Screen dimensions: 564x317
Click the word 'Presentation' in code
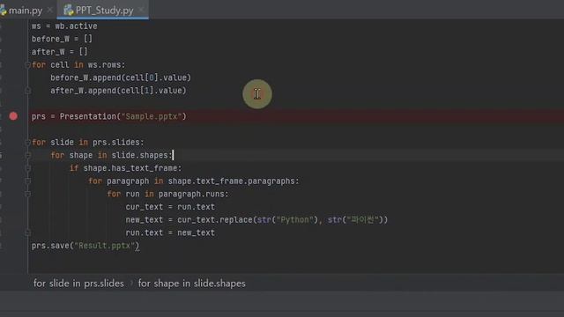pyautogui.click(x=88, y=116)
